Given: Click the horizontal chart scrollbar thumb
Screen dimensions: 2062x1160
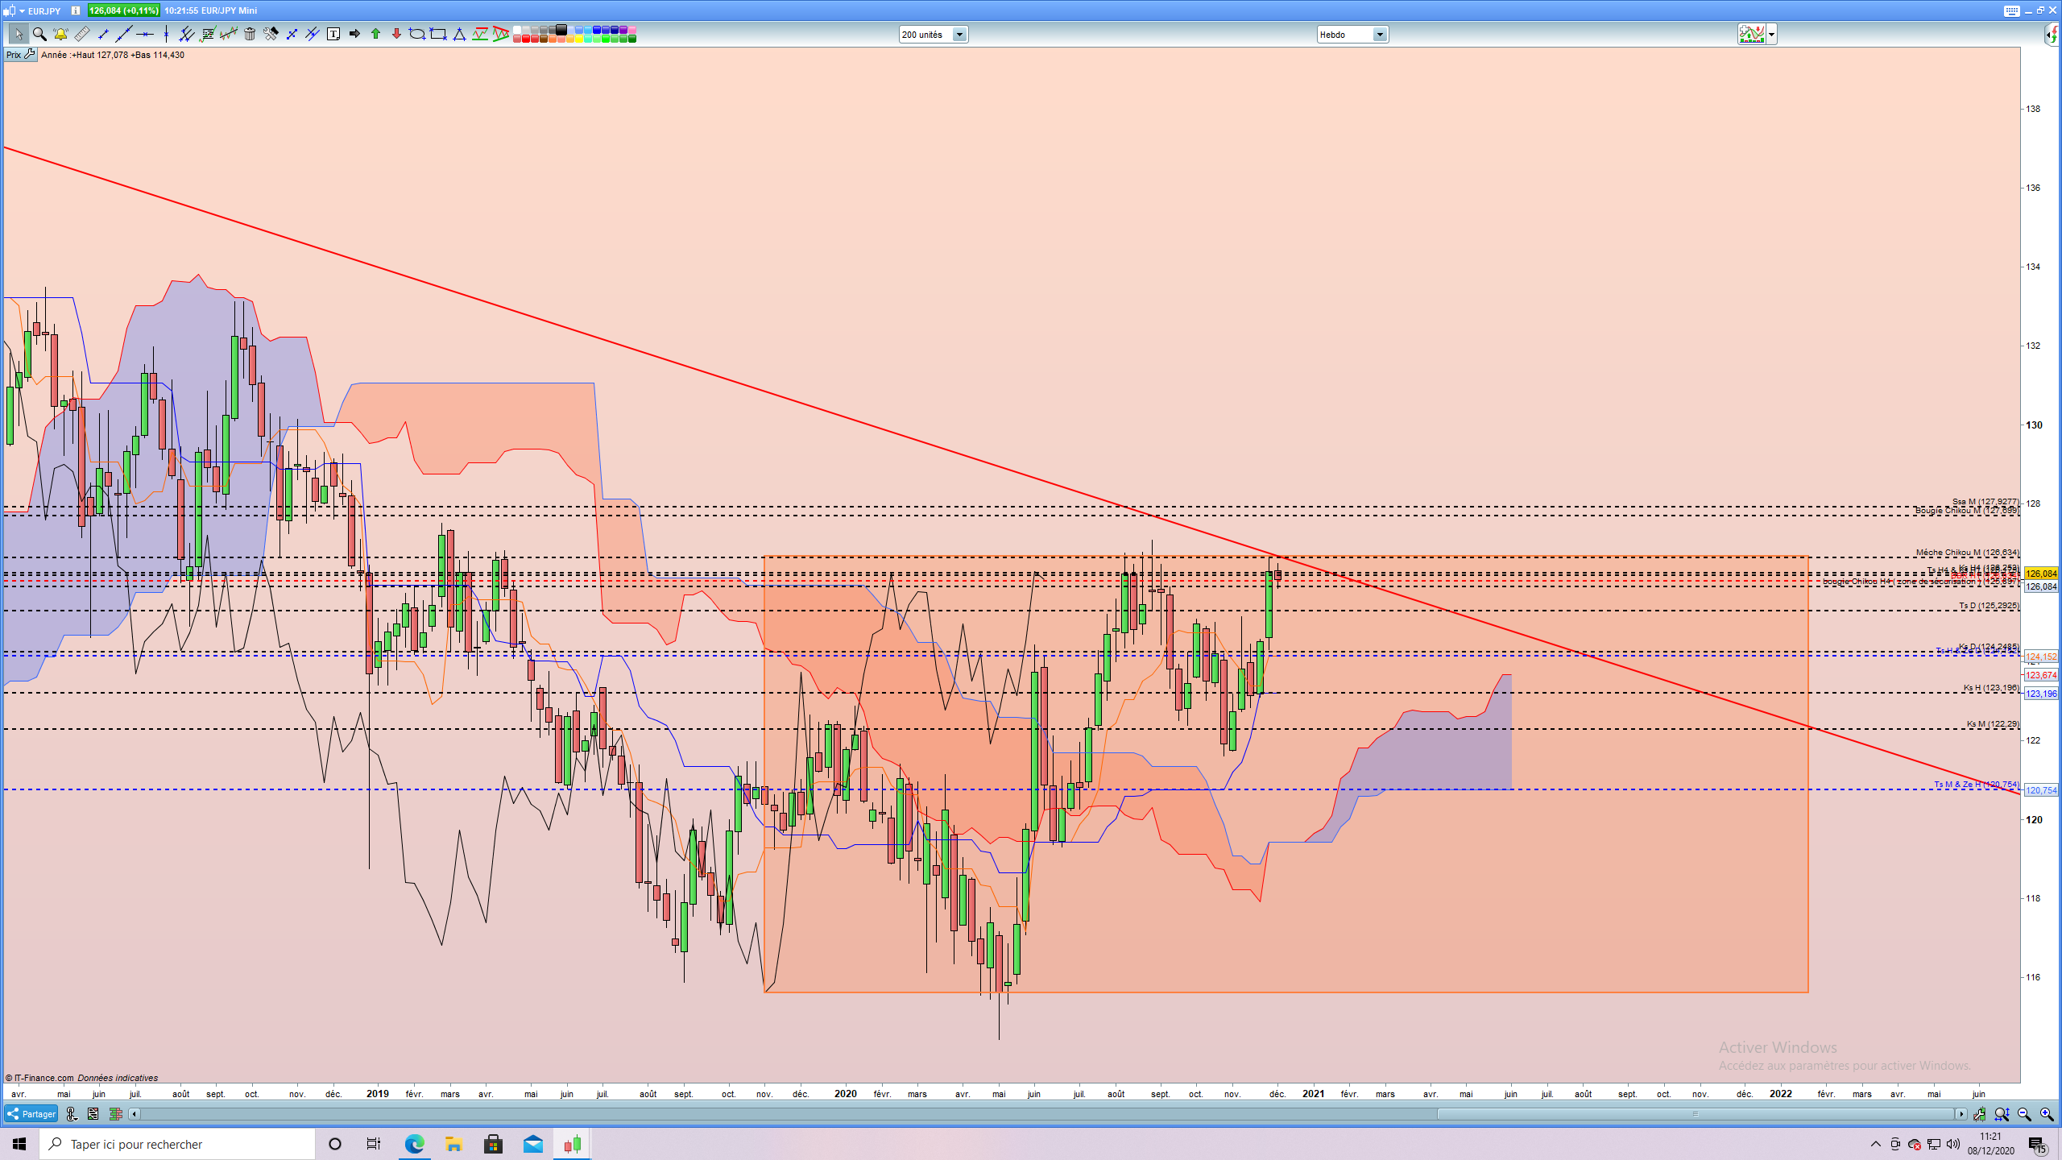Looking at the screenshot, I should (1695, 1114).
